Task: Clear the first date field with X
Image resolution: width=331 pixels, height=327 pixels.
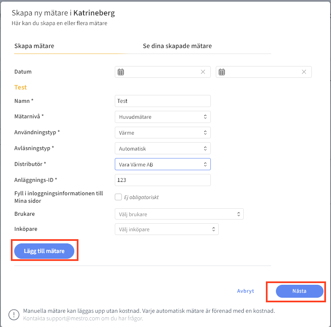Action: pos(203,72)
